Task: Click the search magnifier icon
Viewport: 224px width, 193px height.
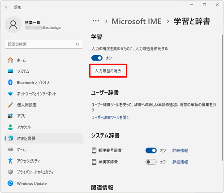Action: tap(78, 44)
